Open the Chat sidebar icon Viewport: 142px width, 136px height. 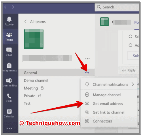pyautogui.click(x=9, y=50)
